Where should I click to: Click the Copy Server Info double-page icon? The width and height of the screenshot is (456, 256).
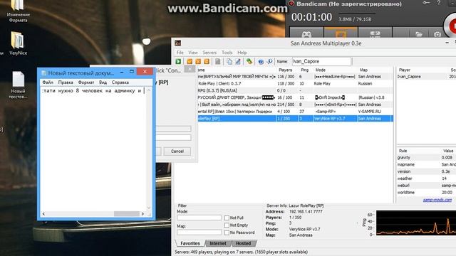(x=229, y=61)
